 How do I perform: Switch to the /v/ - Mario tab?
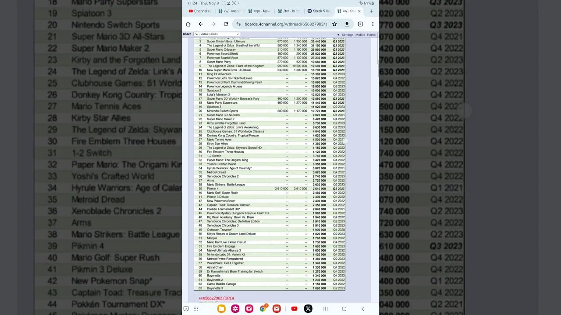click(x=229, y=11)
